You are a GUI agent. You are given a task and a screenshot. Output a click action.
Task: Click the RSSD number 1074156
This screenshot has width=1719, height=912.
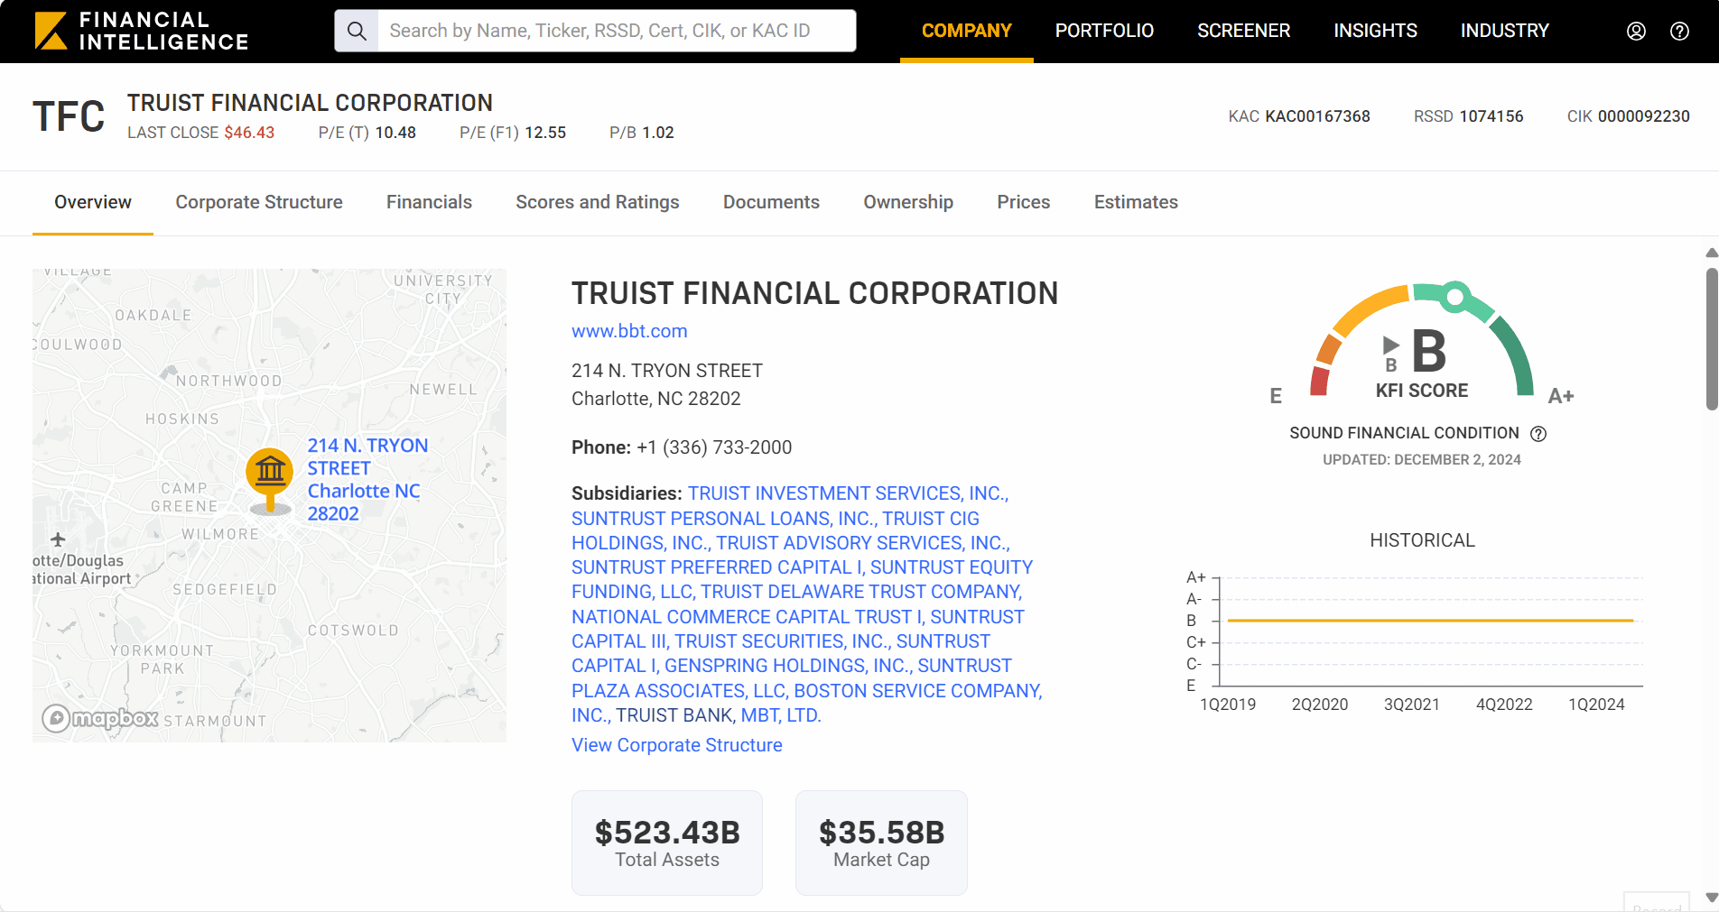[1491, 116]
